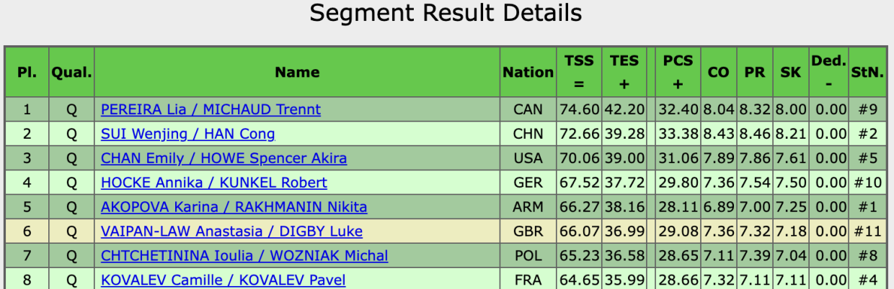Screen dimensions: 894x289
Task: Open KOVALEV Camille / KOVALEV Pavel link
Action: coord(223,280)
